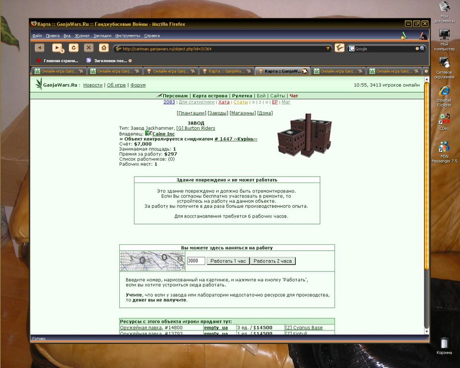Open the Новости link
The width and height of the screenshot is (460, 368).
coord(92,85)
